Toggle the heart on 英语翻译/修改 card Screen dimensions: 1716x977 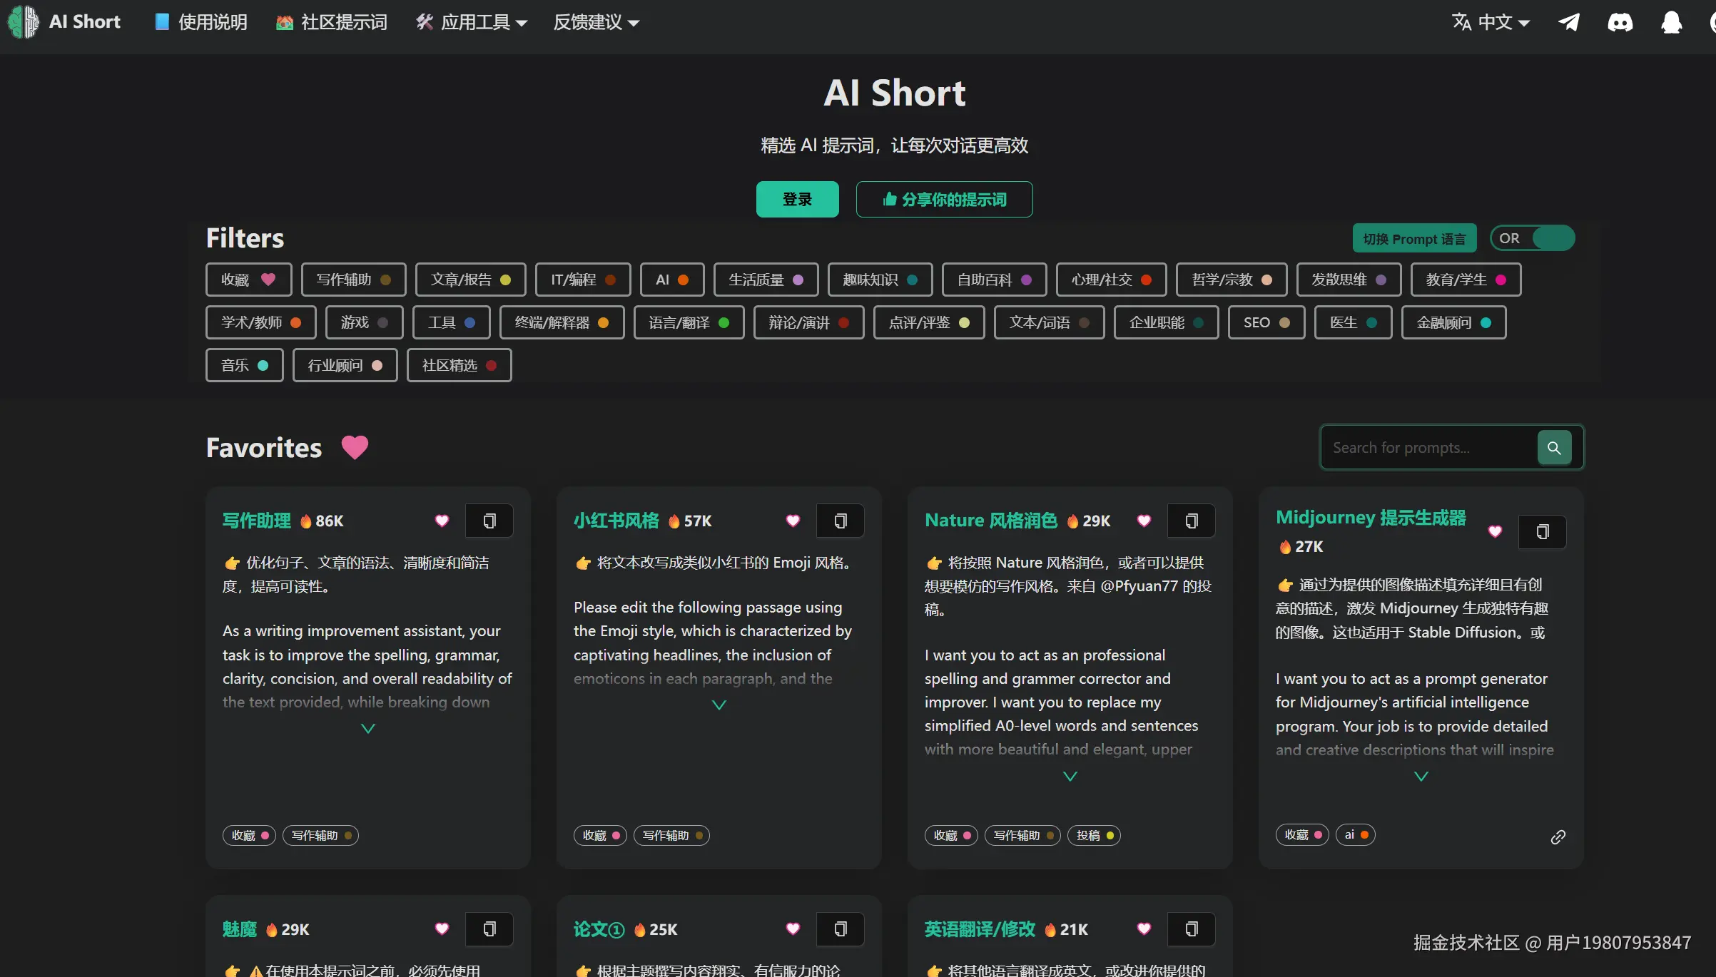[1144, 929]
